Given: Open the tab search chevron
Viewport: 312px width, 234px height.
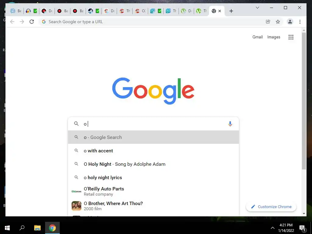Looking at the screenshot, I should click(257, 8).
